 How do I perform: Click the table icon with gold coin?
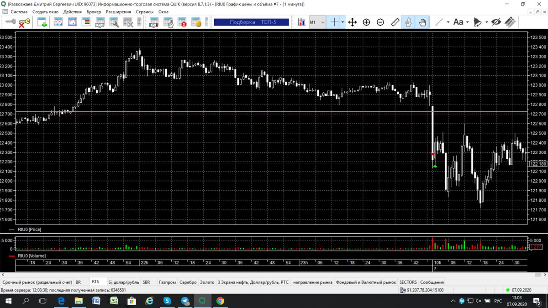pos(196,22)
